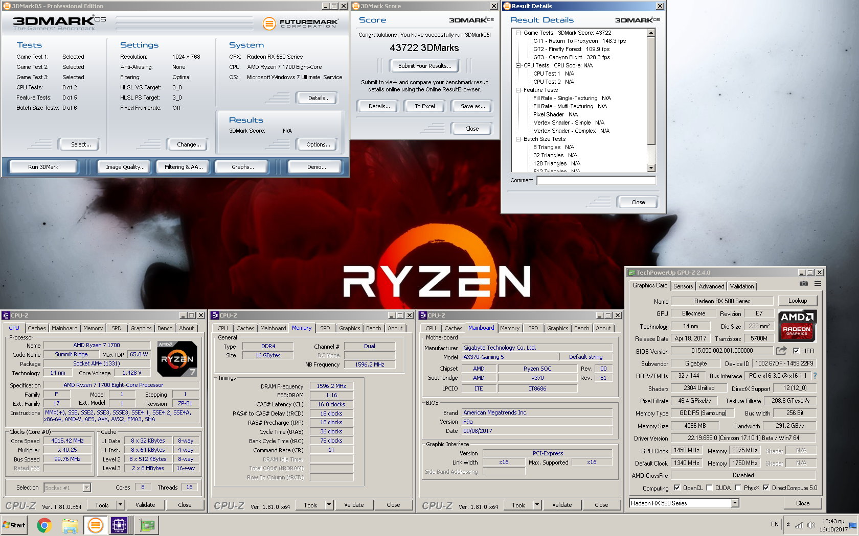Click the Run 3DMark button
The image size is (859, 536).
click(x=43, y=167)
